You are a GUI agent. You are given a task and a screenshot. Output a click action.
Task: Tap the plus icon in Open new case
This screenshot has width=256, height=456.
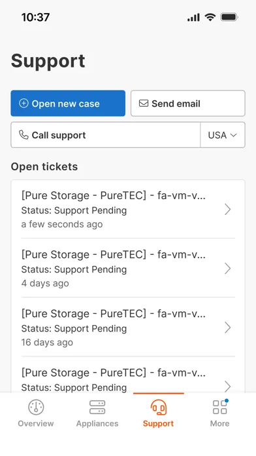(x=24, y=104)
